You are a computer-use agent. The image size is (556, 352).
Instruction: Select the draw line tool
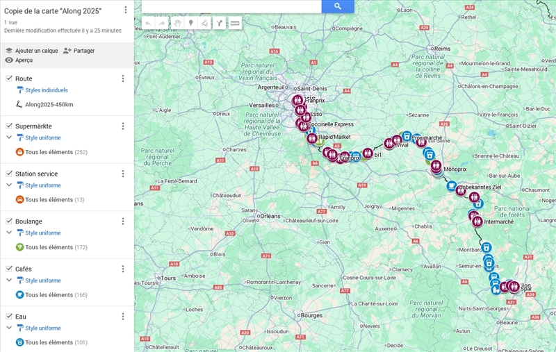204,23
